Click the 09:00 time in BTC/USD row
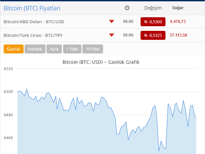This screenshot has height=154, width=205. (128, 22)
